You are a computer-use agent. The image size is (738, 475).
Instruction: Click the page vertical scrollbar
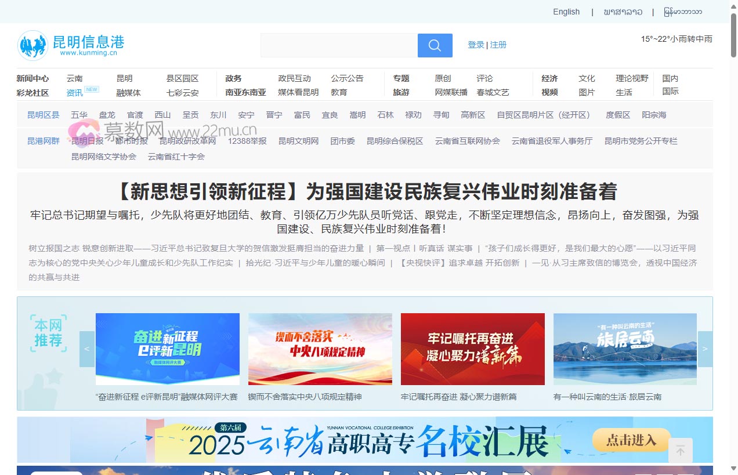point(733,232)
